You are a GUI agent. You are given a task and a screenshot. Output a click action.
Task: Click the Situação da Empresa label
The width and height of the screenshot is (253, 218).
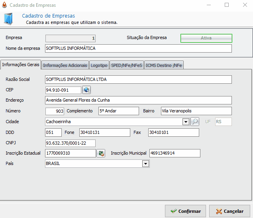(x=147, y=37)
